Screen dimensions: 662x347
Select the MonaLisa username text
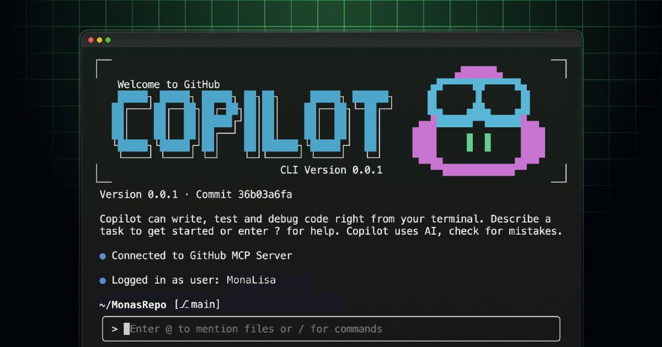tap(251, 280)
